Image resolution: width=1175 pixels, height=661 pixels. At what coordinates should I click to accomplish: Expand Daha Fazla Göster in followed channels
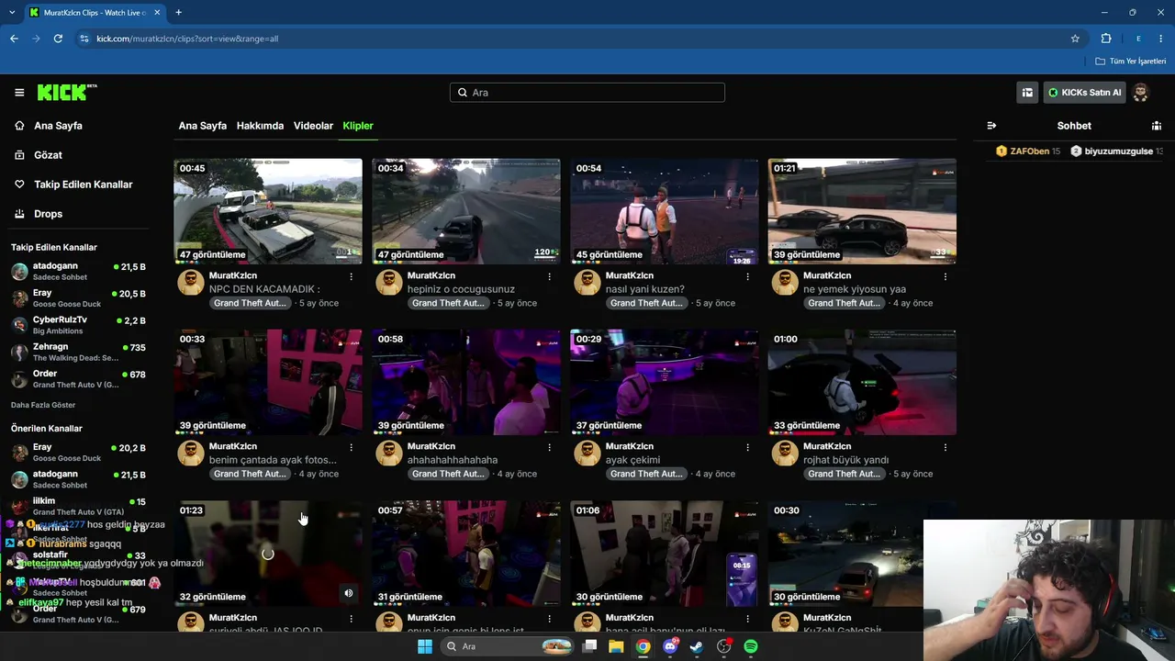(x=43, y=405)
